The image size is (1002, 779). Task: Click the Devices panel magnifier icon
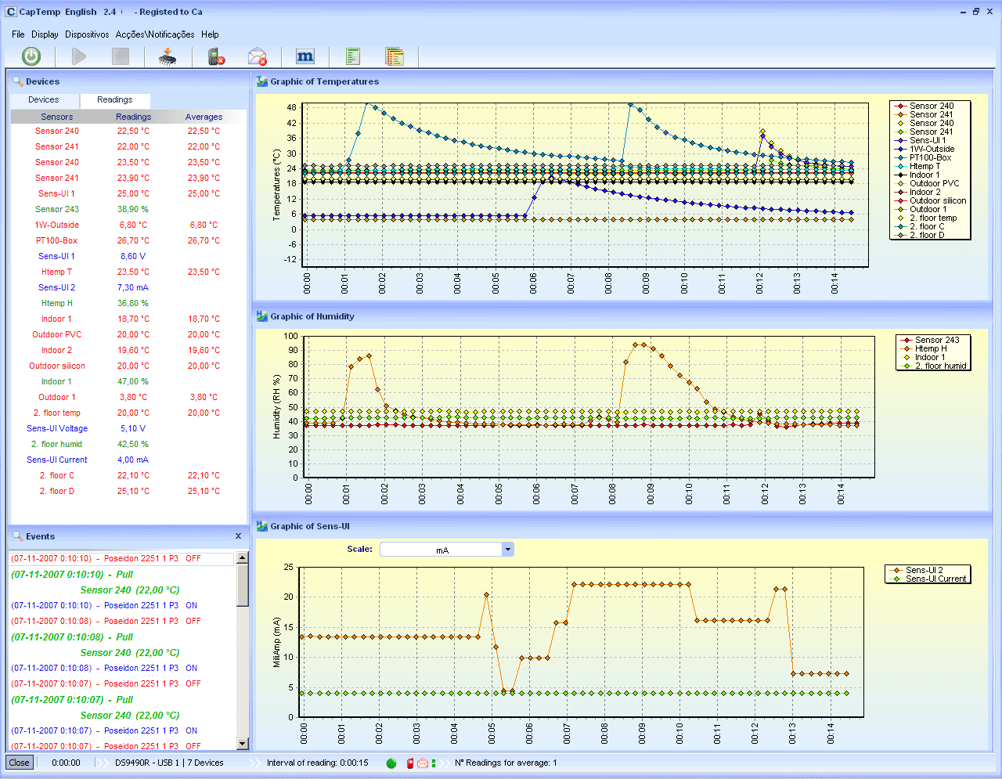click(x=17, y=81)
